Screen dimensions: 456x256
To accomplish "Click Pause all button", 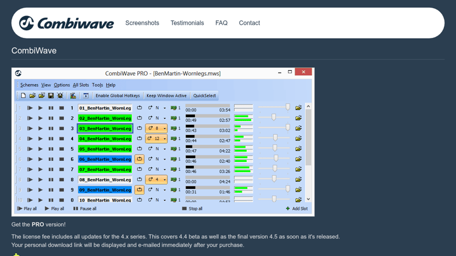I will [85, 209].
